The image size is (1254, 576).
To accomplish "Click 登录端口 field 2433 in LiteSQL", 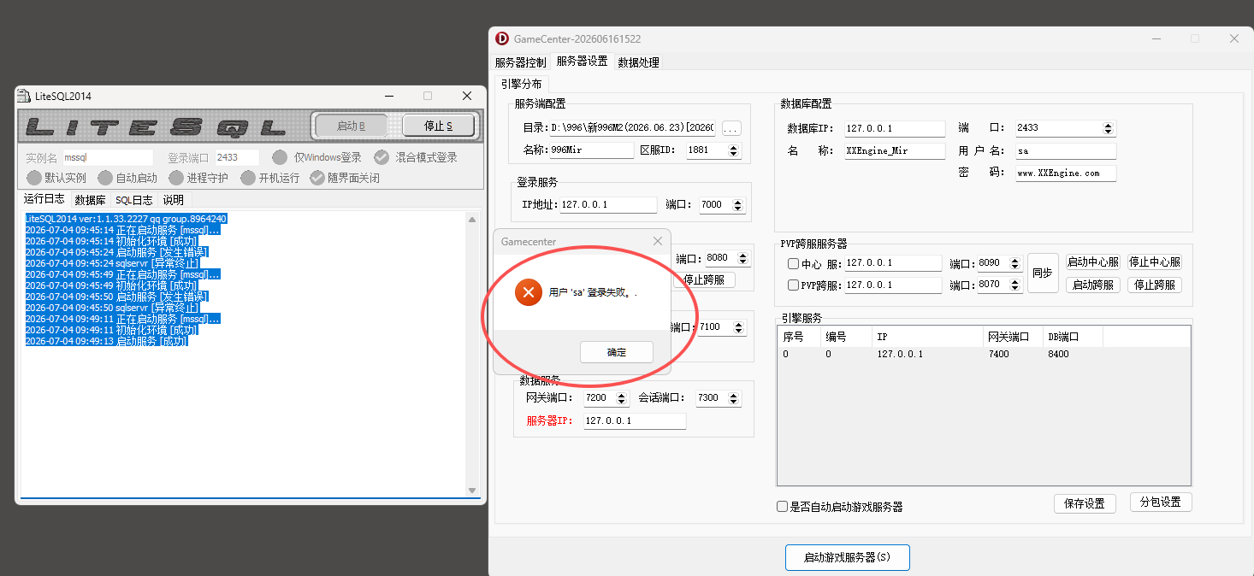I will coord(236,158).
